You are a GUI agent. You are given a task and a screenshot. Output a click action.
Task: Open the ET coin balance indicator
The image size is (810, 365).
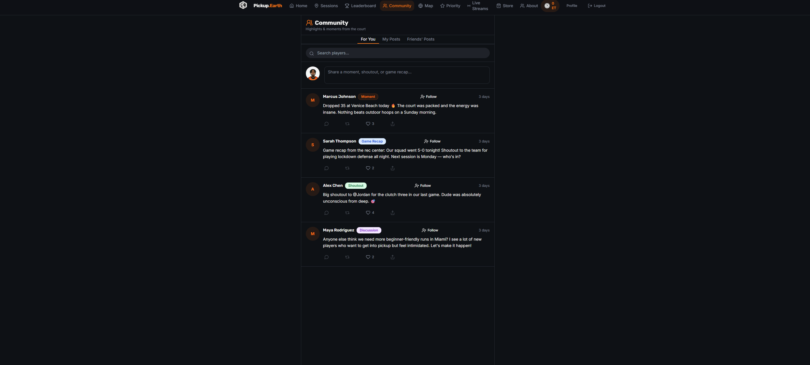550,6
